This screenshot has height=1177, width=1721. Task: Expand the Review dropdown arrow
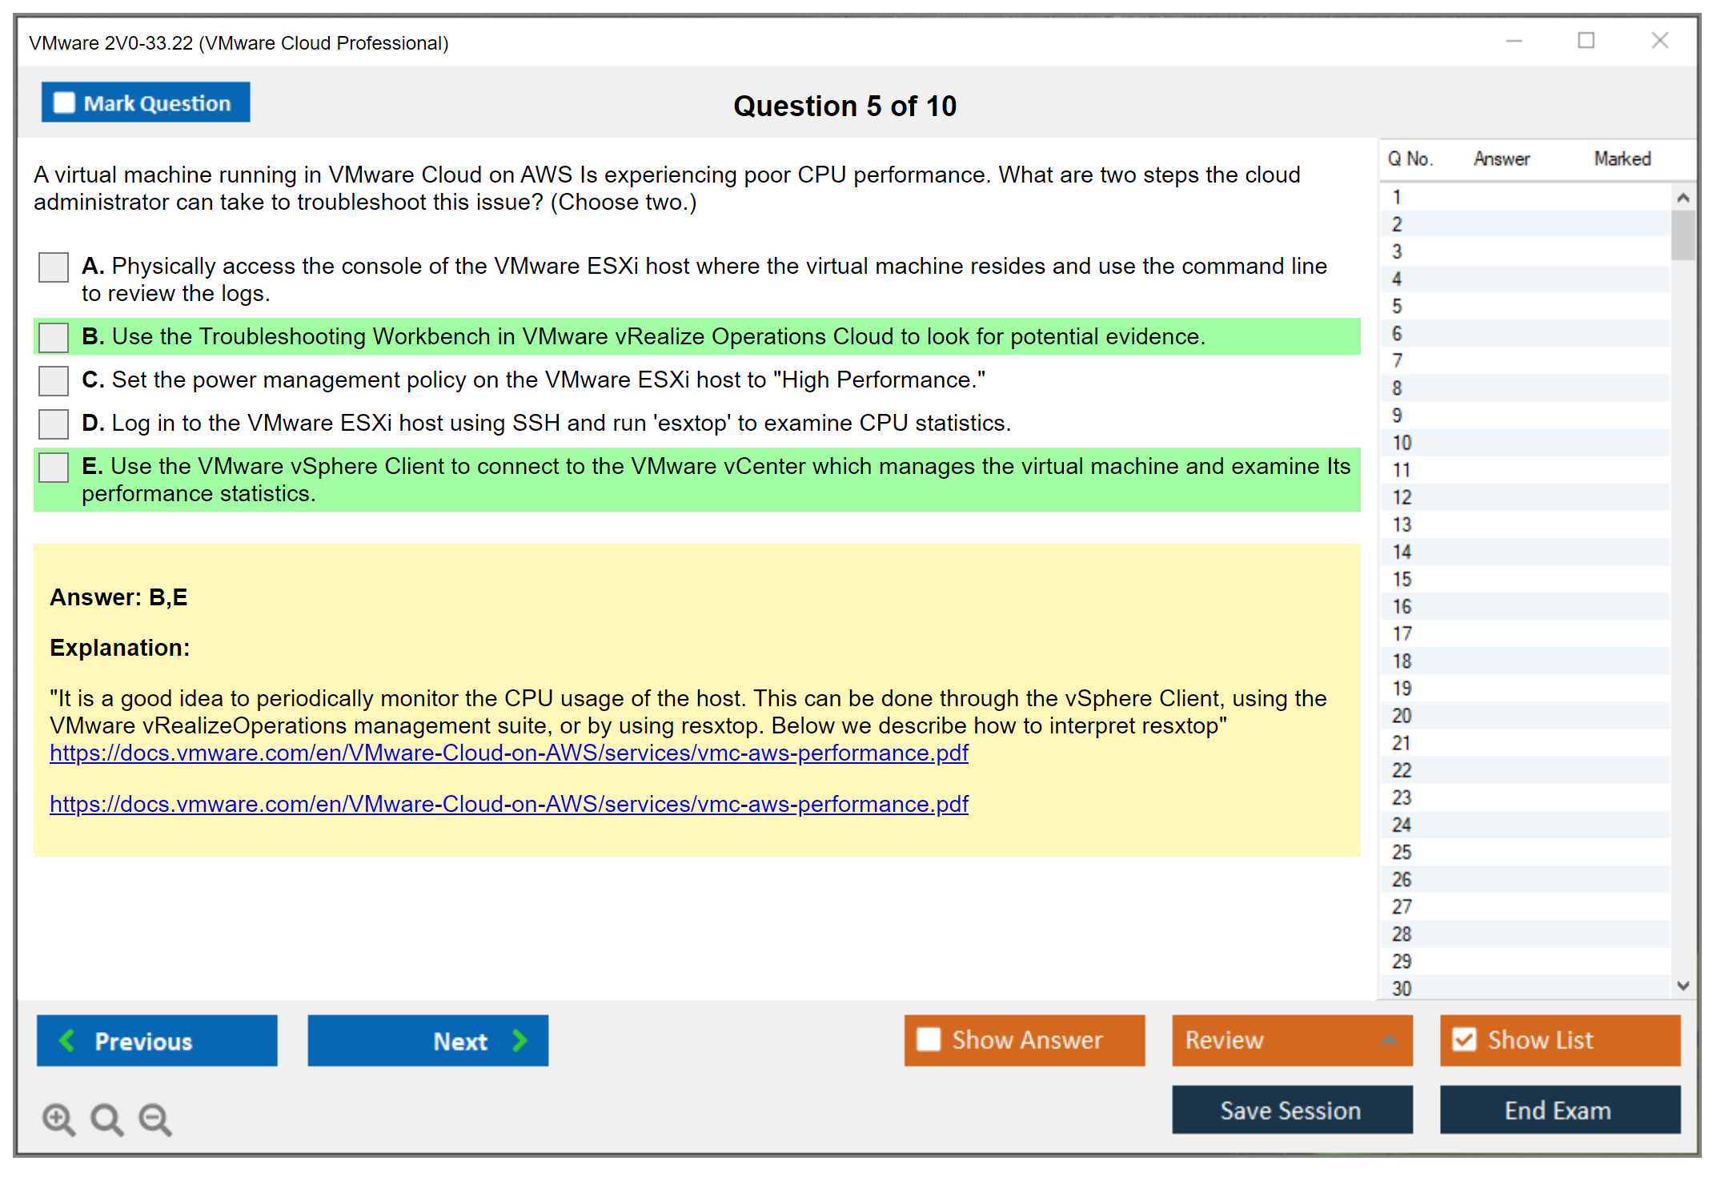[x=1389, y=1040]
